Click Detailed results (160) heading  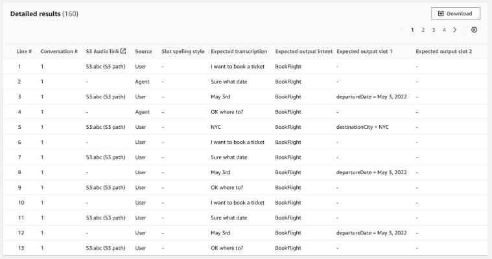[x=44, y=14]
